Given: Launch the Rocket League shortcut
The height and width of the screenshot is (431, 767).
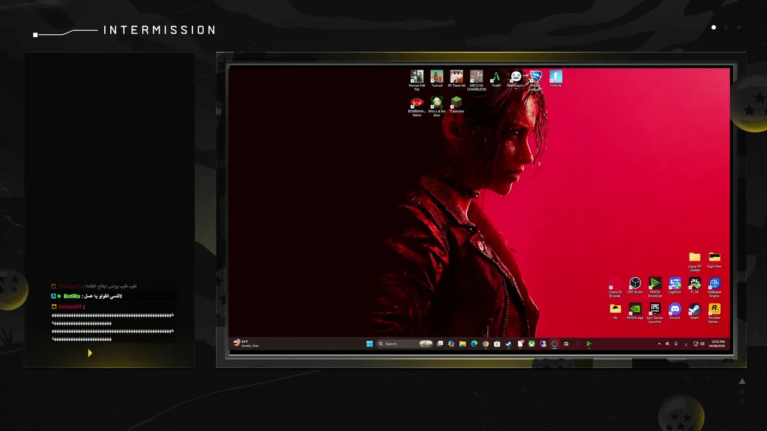Looking at the screenshot, I should pyautogui.click(x=536, y=80).
